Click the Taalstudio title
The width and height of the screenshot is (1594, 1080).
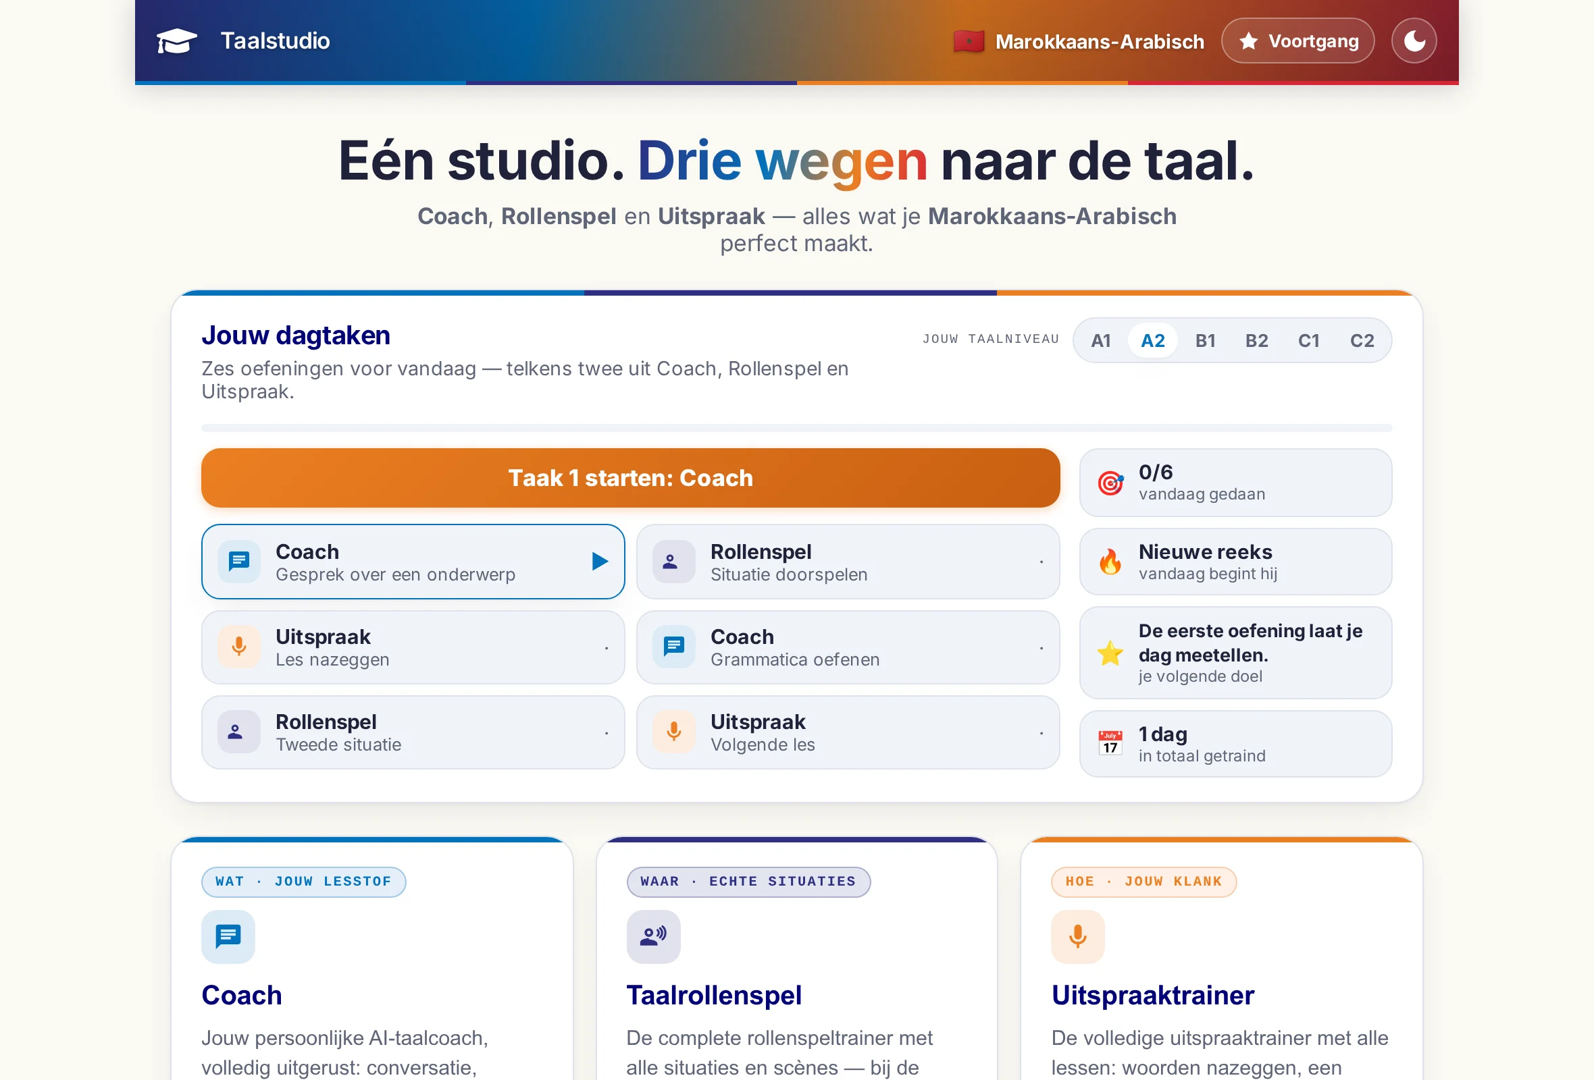(x=275, y=41)
